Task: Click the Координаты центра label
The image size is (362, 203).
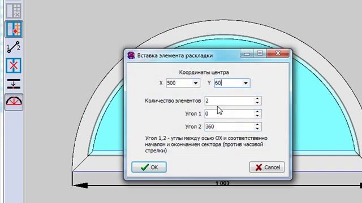Action: (x=204, y=72)
